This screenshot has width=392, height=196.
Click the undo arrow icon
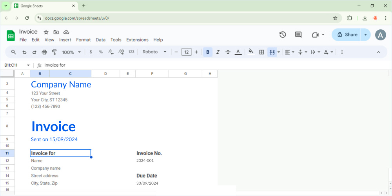(x=24, y=52)
